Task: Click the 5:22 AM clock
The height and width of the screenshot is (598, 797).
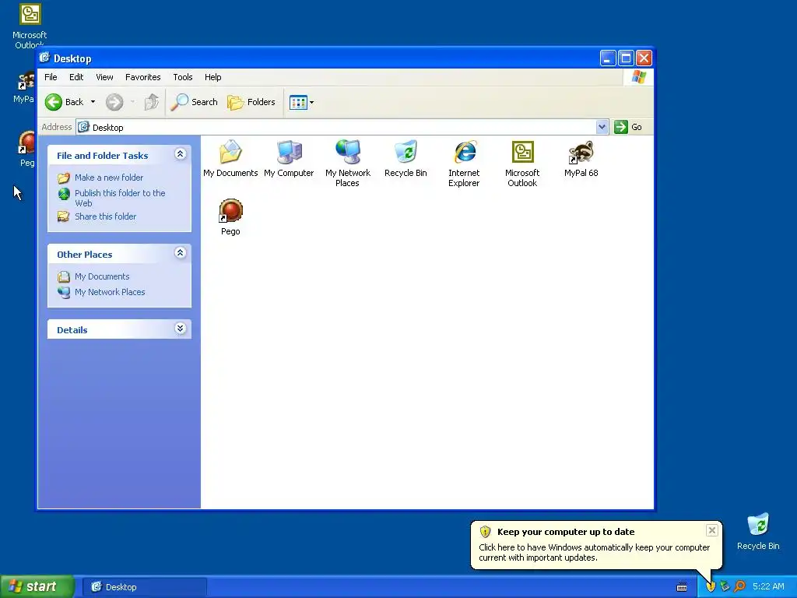Action: click(x=768, y=586)
